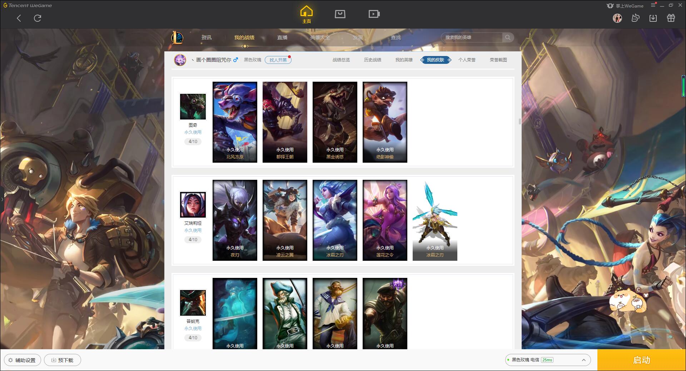
Task: Expand the 黑色玫瑰 电信 server selector
Action: (547, 360)
